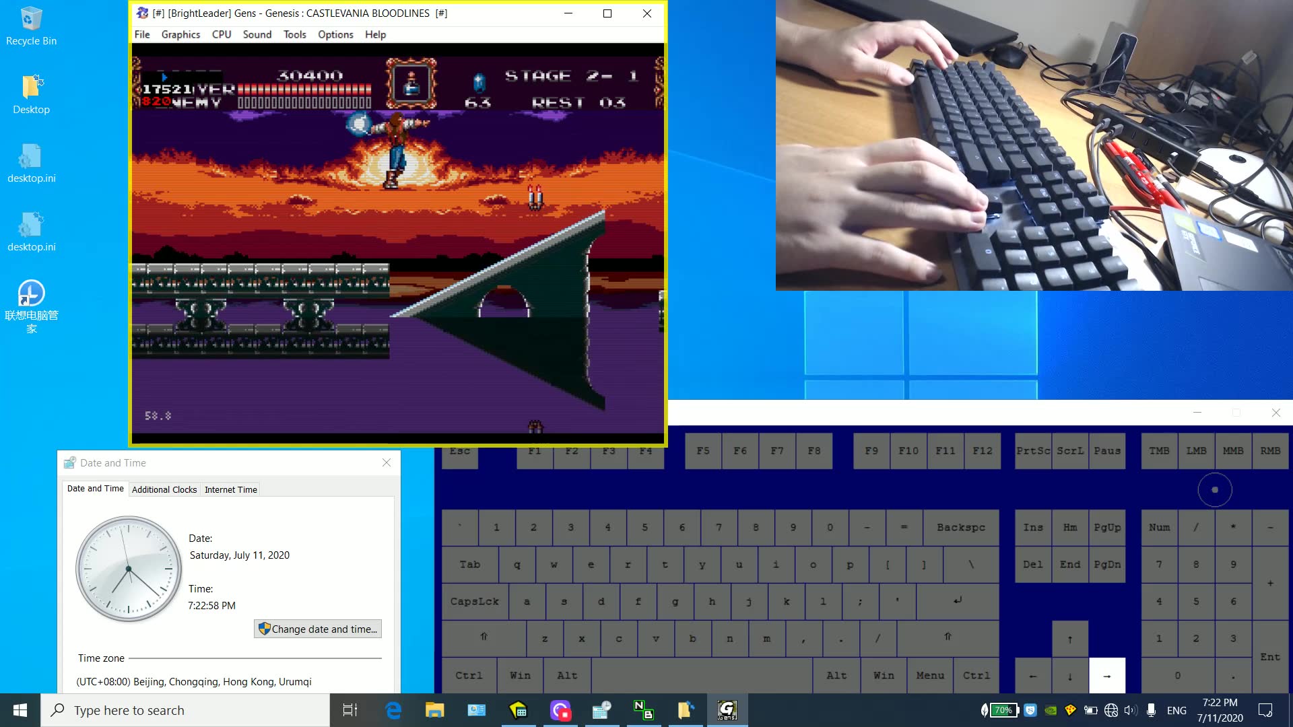Open the Tools menu in Gens
This screenshot has width=1293, height=727.
pos(295,34)
